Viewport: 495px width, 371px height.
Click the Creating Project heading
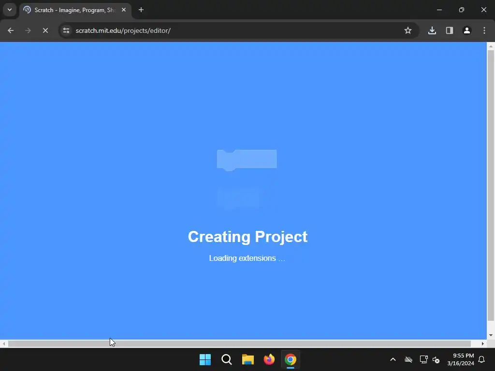[247, 237]
